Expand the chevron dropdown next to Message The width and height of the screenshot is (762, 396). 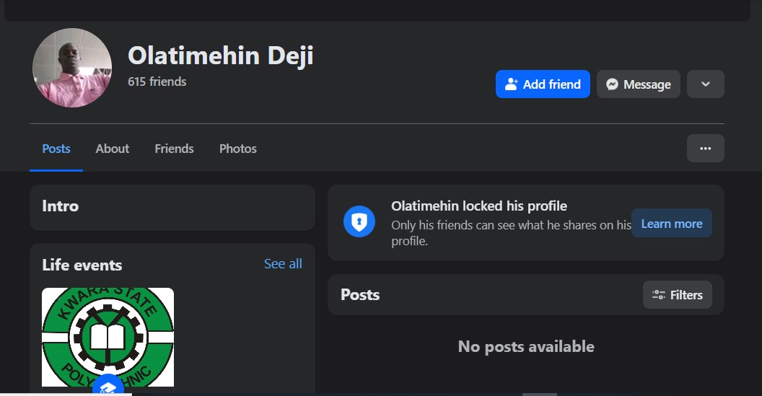pos(705,84)
